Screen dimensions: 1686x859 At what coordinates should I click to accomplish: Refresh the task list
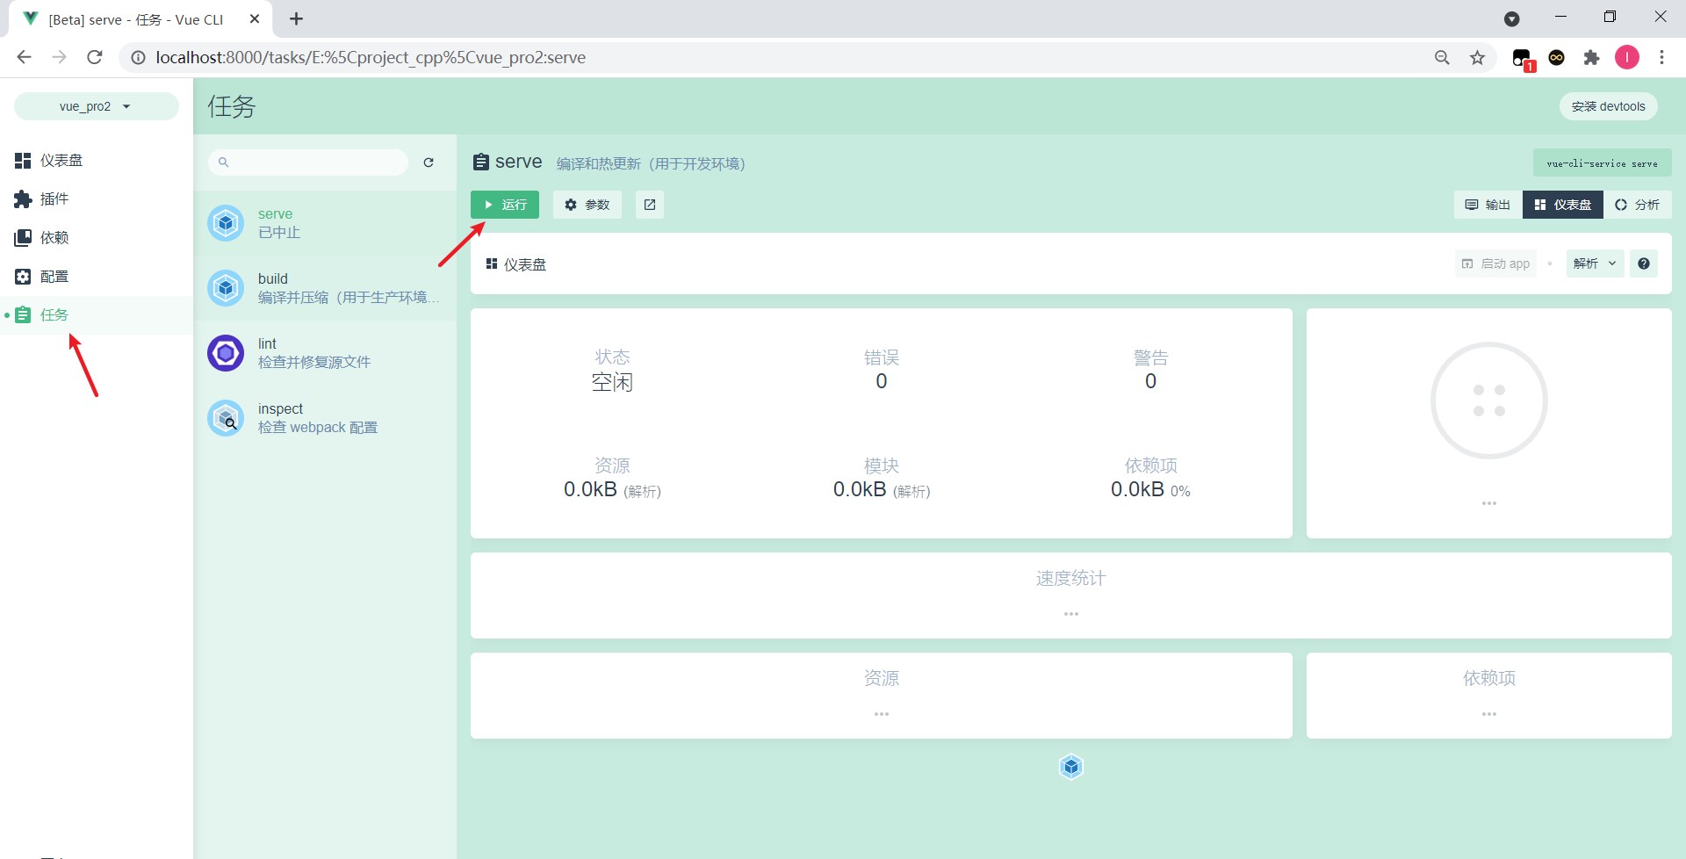click(429, 162)
